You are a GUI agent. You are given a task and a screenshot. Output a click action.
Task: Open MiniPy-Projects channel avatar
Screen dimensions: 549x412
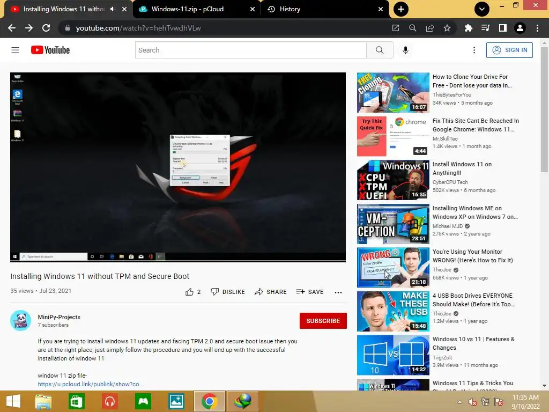(x=21, y=321)
